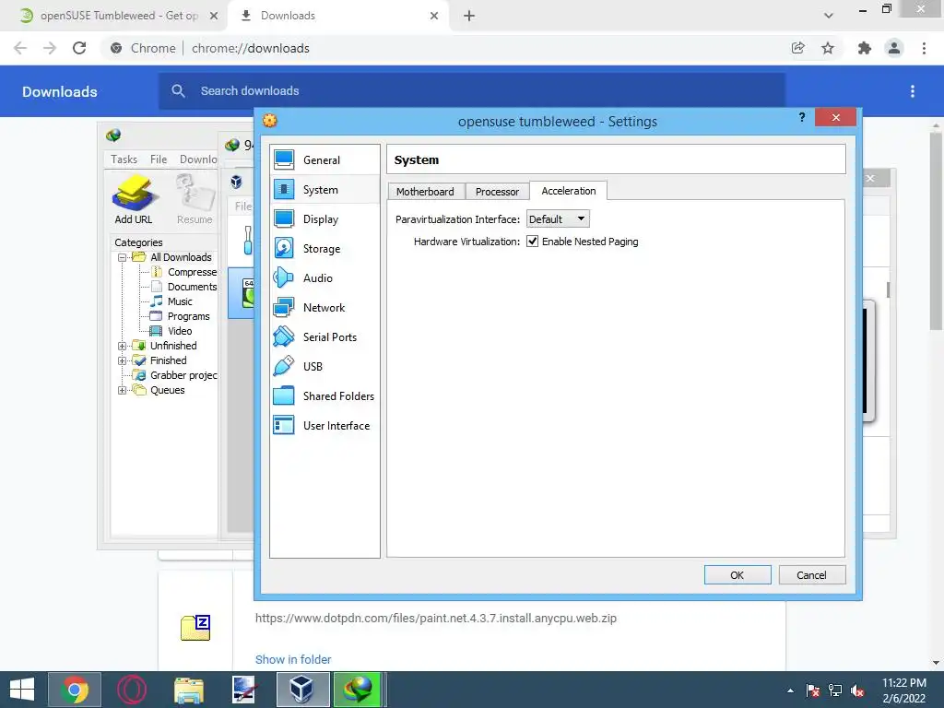Viewport: 944px width, 708px height.
Task: Open a new Chrome tab
Action: point(469,16)
